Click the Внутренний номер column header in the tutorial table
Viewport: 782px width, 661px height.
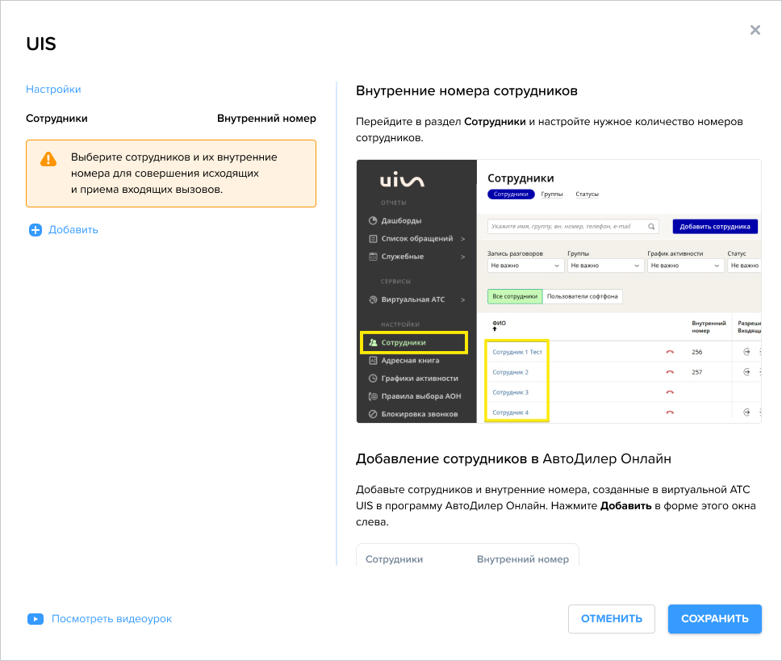[709, 327]
